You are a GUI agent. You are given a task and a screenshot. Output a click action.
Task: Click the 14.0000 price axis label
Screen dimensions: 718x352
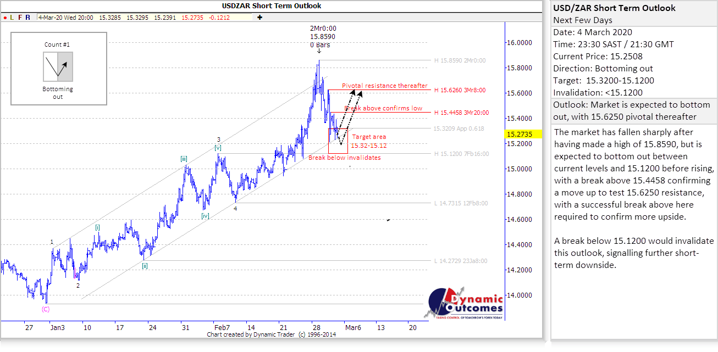tap(520, 295)
